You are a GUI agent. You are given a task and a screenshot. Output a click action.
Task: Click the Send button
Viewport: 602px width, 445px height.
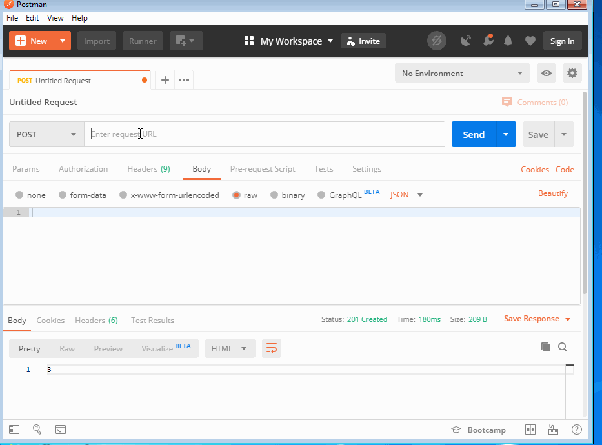click(x=474, y=133)
